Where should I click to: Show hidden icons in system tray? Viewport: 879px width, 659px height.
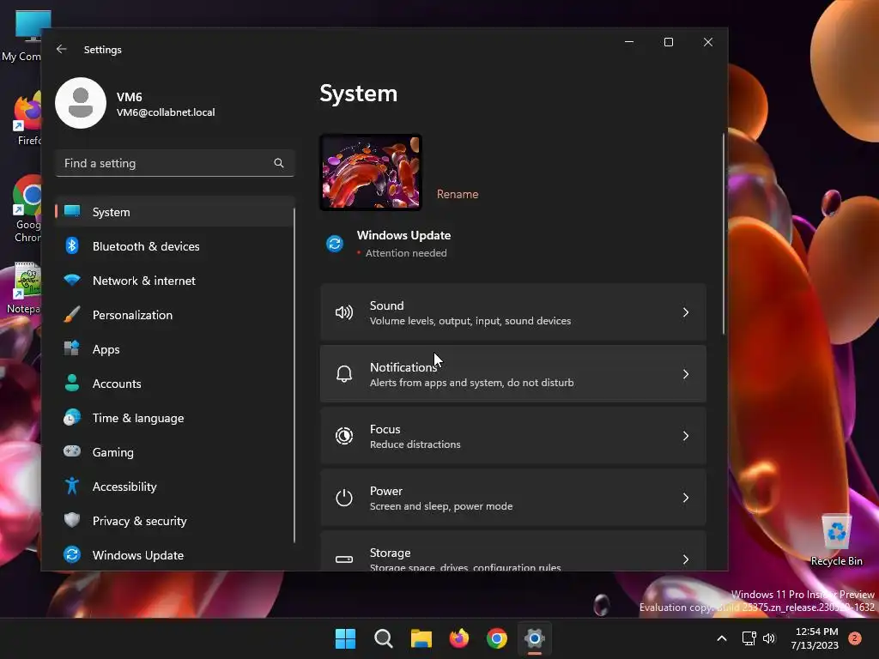click(722, 638)
